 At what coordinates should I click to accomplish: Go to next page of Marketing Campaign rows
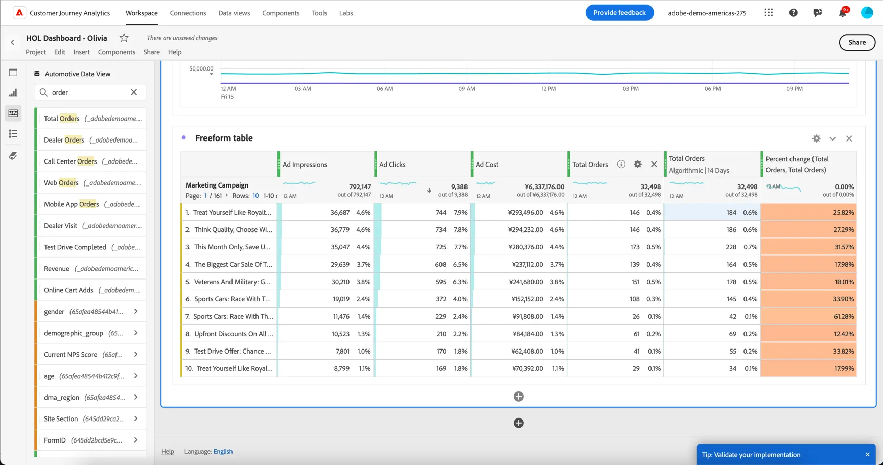click(227, 196)
